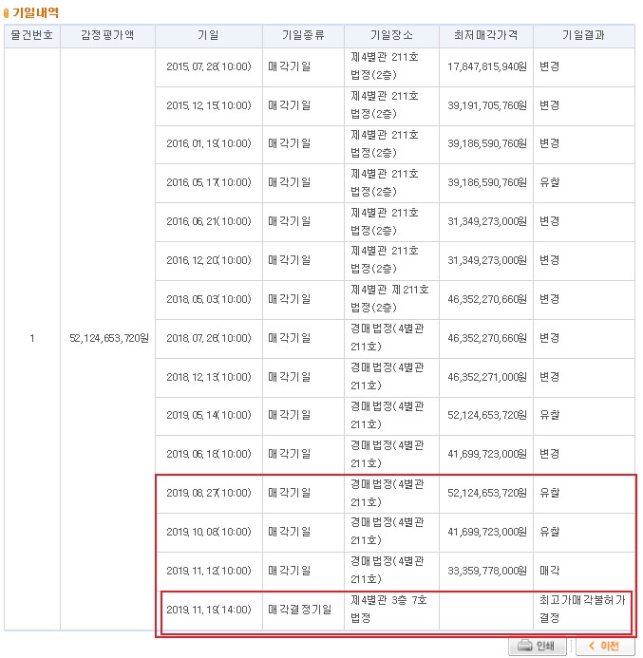Select the 매각결정기일 cell
Viewport: 643px width, 658px height.
(x=303, y=610)
